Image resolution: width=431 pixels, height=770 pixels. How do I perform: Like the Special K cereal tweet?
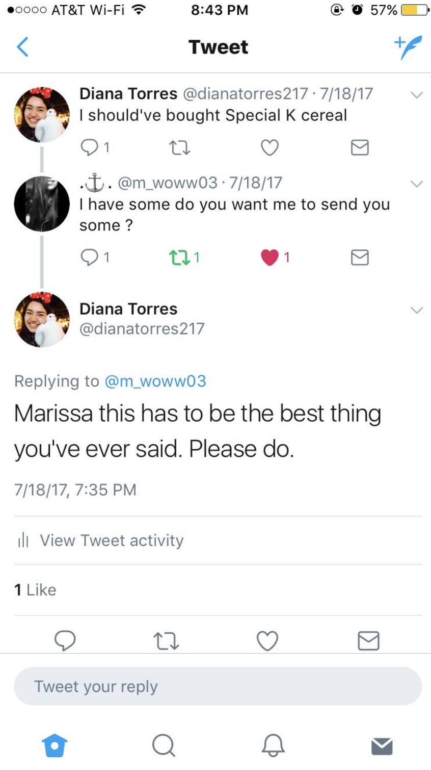point(270,148)
